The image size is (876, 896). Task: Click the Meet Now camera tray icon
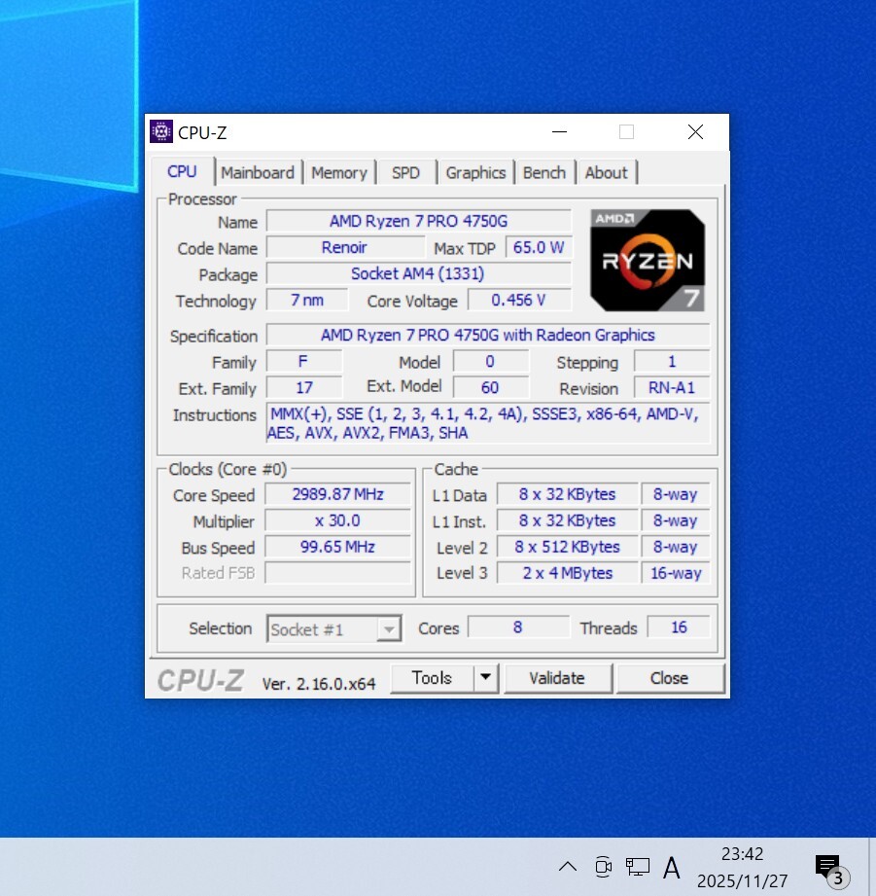pyautogui.click(x=603, y=866)
